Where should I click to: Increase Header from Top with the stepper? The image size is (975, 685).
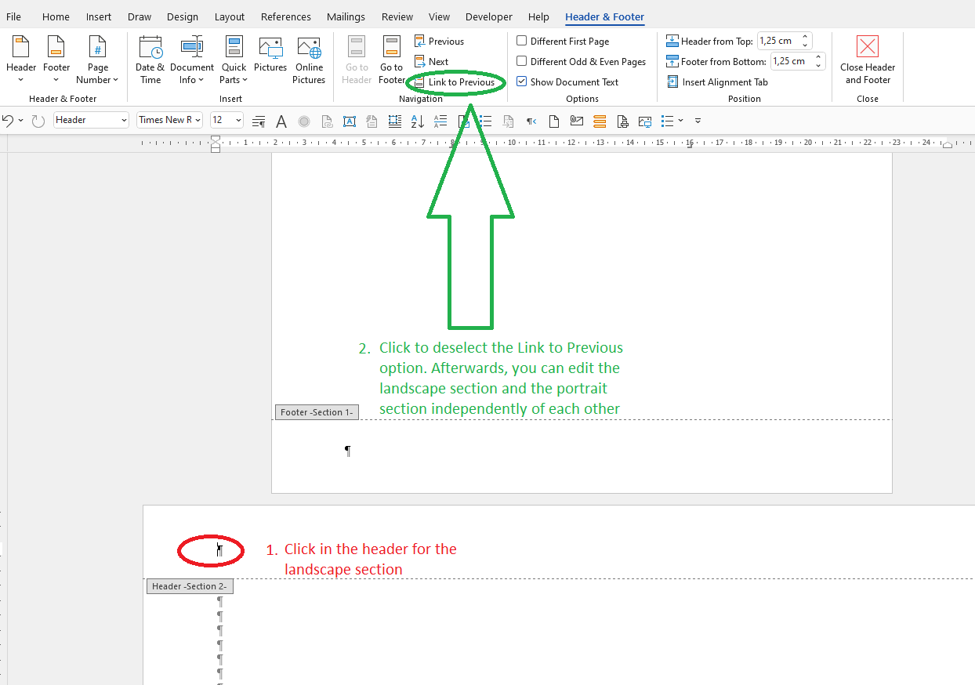tap(805, 36)
